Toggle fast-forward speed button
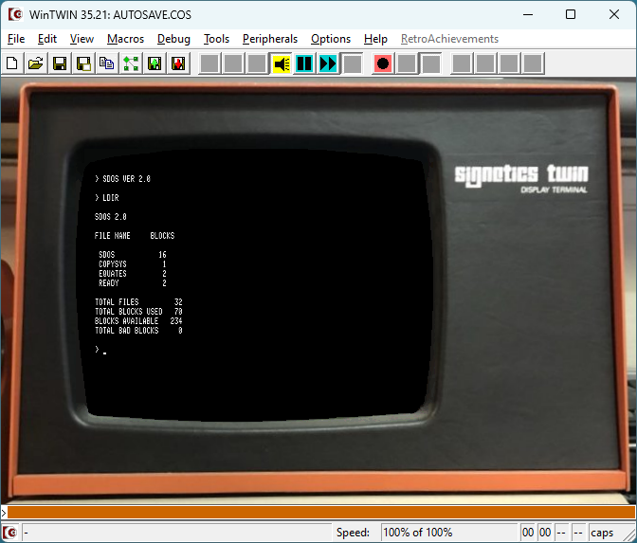 coord(328,63)
